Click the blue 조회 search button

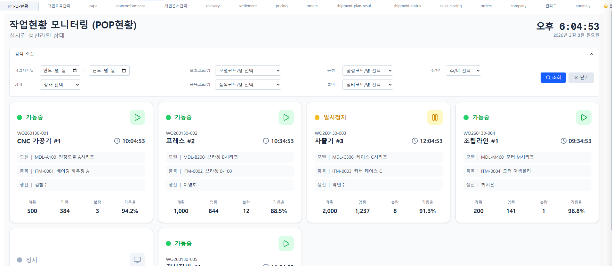tap(553, 78)
